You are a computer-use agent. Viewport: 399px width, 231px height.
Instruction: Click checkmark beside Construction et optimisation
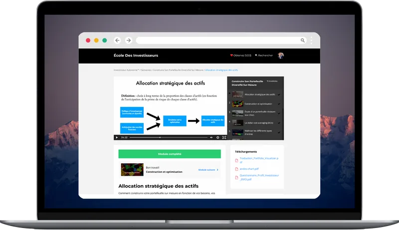point(279,104)
